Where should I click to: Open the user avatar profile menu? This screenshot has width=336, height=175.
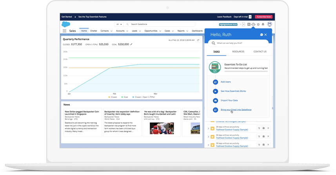270,24
